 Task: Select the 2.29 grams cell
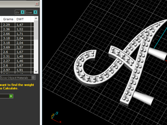point(8,25)
